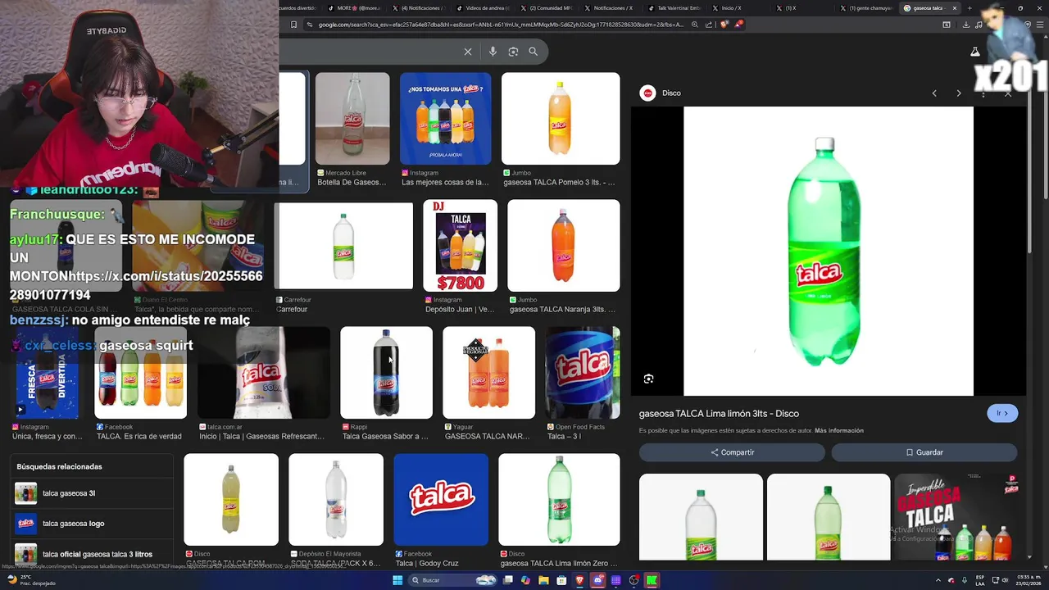The width and height of the screenshot is (1049, 590).
Task: Open the 'Más información' copyright link
Action: [x=839, y=430]
